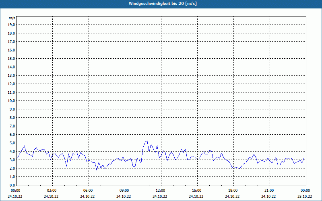Screen dimensions: 322x201
Task: Click the lowest dip of the line after 06:00
Action: pyautogui.click(x=97, y=170)
